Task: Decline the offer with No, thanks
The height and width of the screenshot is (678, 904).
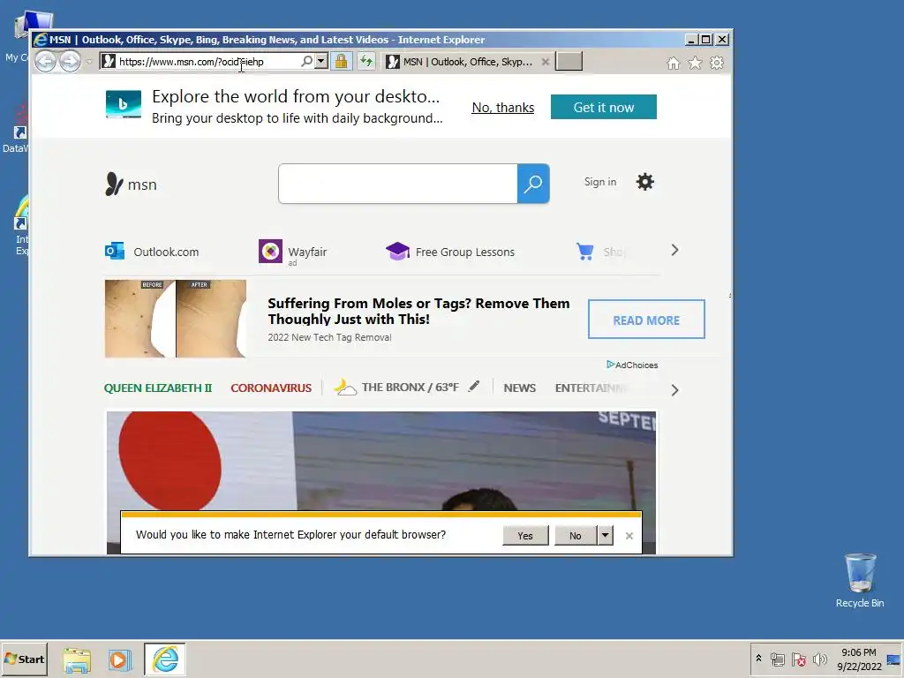Action: [503, 108]
